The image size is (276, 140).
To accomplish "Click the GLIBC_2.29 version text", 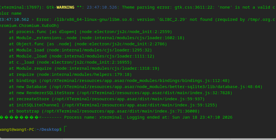I will [172, 19].
